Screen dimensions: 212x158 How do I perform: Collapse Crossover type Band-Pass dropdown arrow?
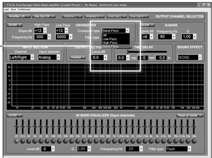[127, 31]
